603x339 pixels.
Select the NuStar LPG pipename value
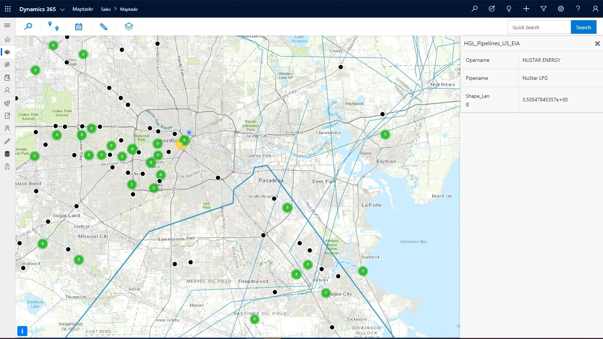[x=535, y=78]
